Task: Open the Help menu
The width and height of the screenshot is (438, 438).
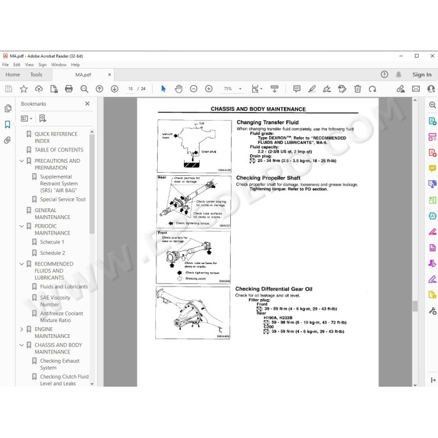Action: pyautogui.click(x=75, y=65)
